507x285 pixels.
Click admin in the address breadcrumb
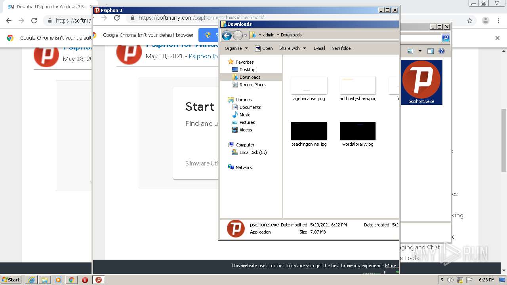coord(269,35)
